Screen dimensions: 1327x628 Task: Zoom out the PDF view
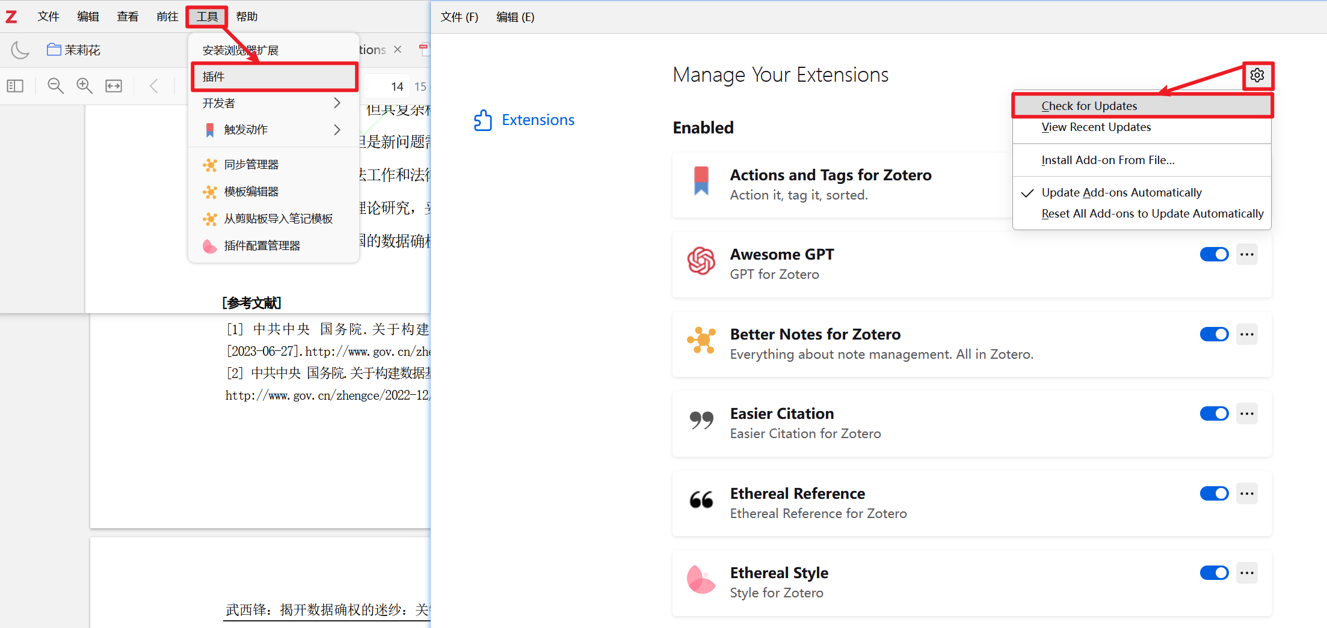click(55, 86)
